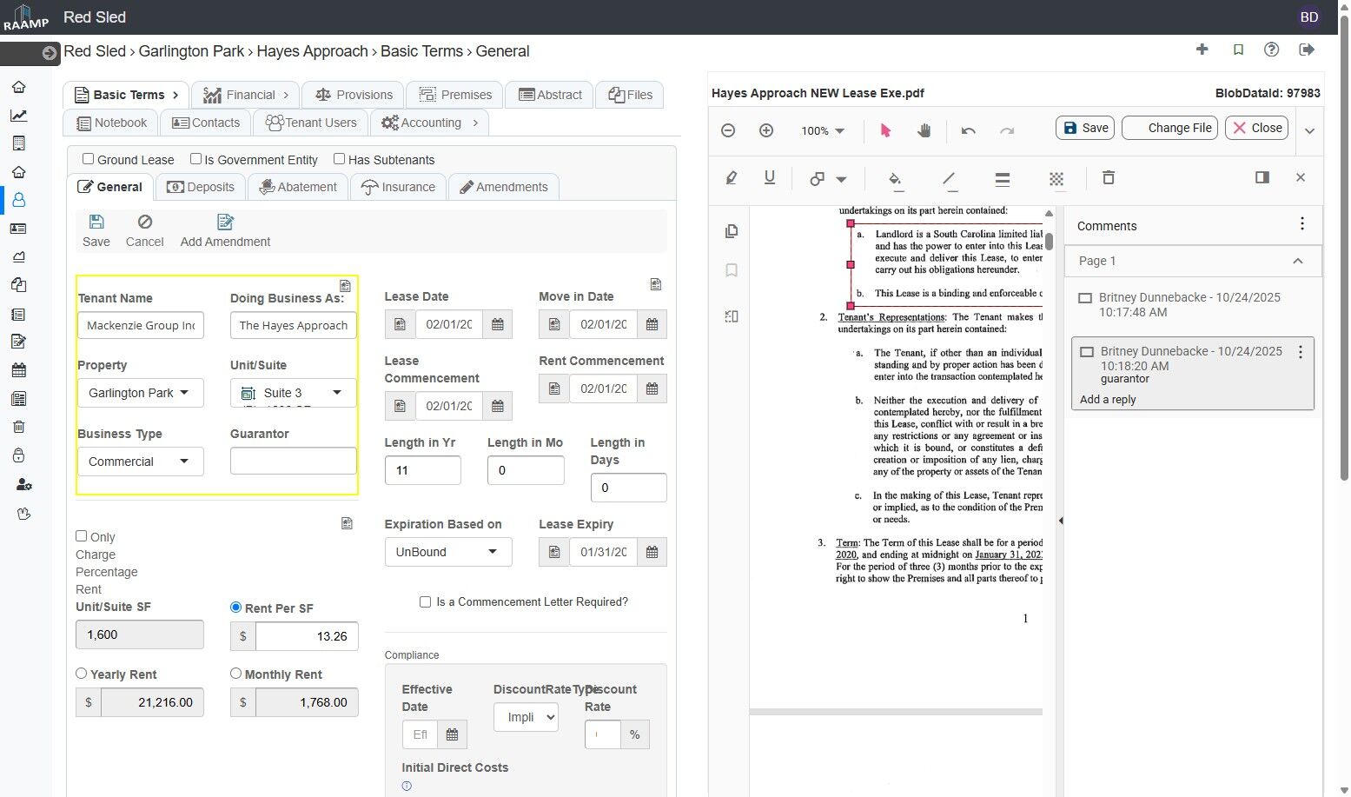Click the help question mark icon
Viewport: 1351px width, 797px height.
1271,50
